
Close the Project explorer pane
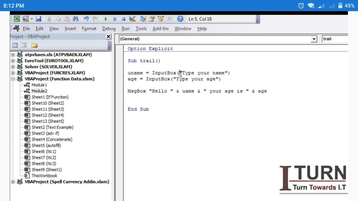pos(108,37)
